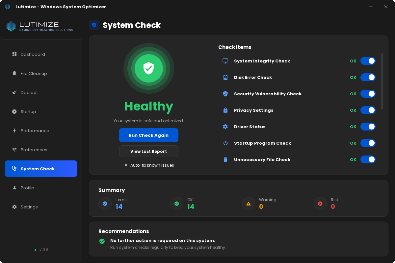
Task: Click the green checkmark OK summary icon
Action: (x=177, y=203)
